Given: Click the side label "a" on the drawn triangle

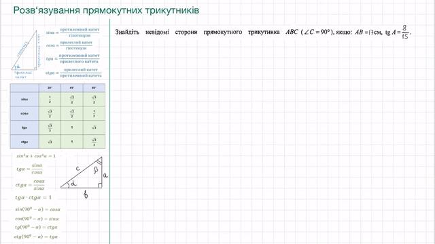Looking at the screenshot, I should (105, 175).
